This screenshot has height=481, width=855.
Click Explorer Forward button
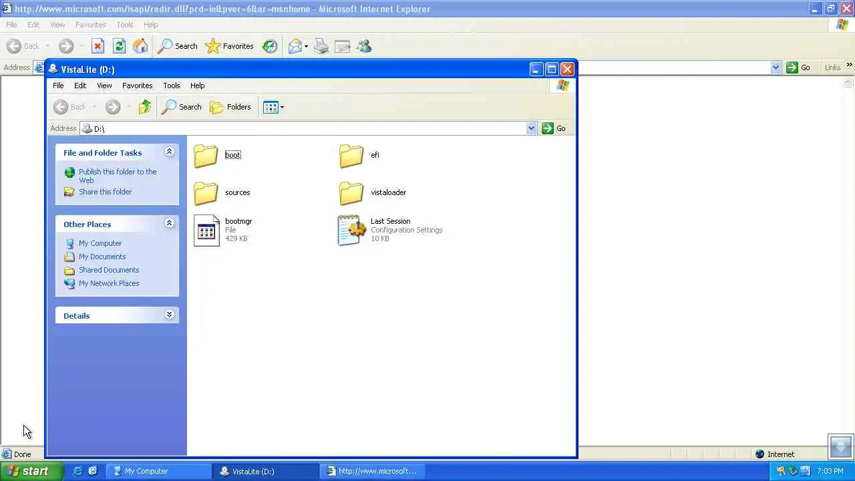click(x=113, y=107)
